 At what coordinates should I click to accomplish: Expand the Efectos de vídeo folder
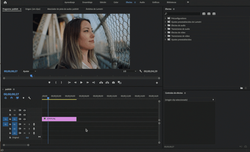[x=165, y=32]
